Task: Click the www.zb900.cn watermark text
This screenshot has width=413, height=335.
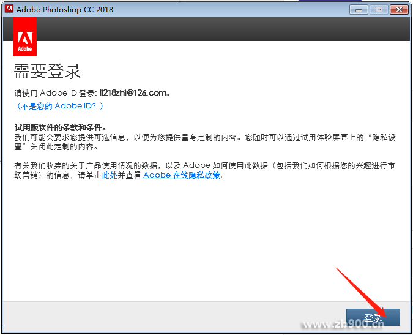Action: click(x=343, y=325)
